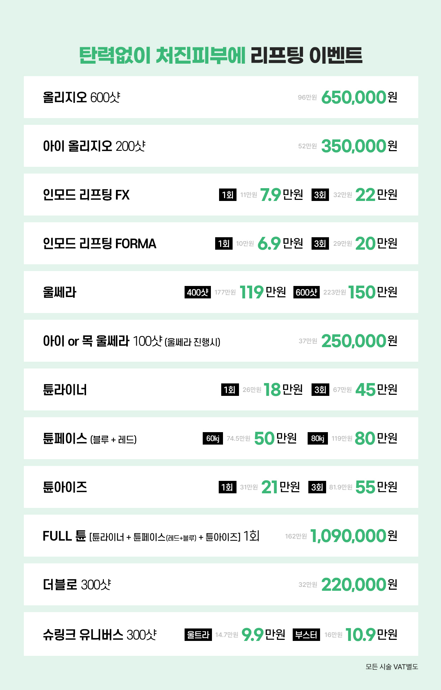Click the 더블로 300샷 treatment name
441x690 pixels.
click(77, 585)
